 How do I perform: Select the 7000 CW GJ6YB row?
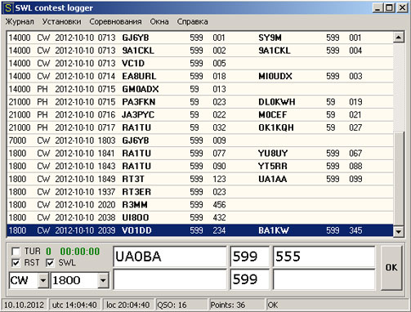pyautogui.click(x=200, y=140)
